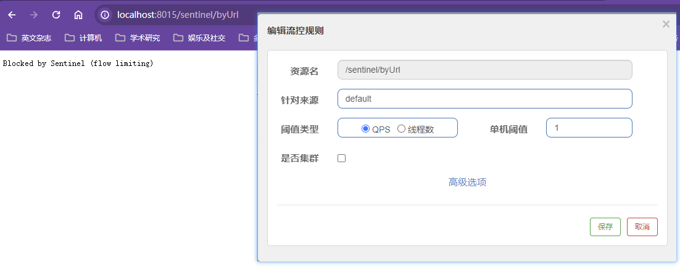The image size is (680, 267).
Task: Reload the page with refresh icon
Action: pos(56,15)
